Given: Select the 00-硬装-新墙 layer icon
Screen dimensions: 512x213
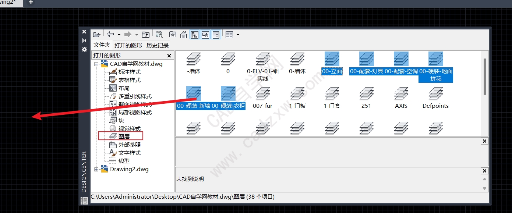Looking at the screenshot, I should pos(194,93).
